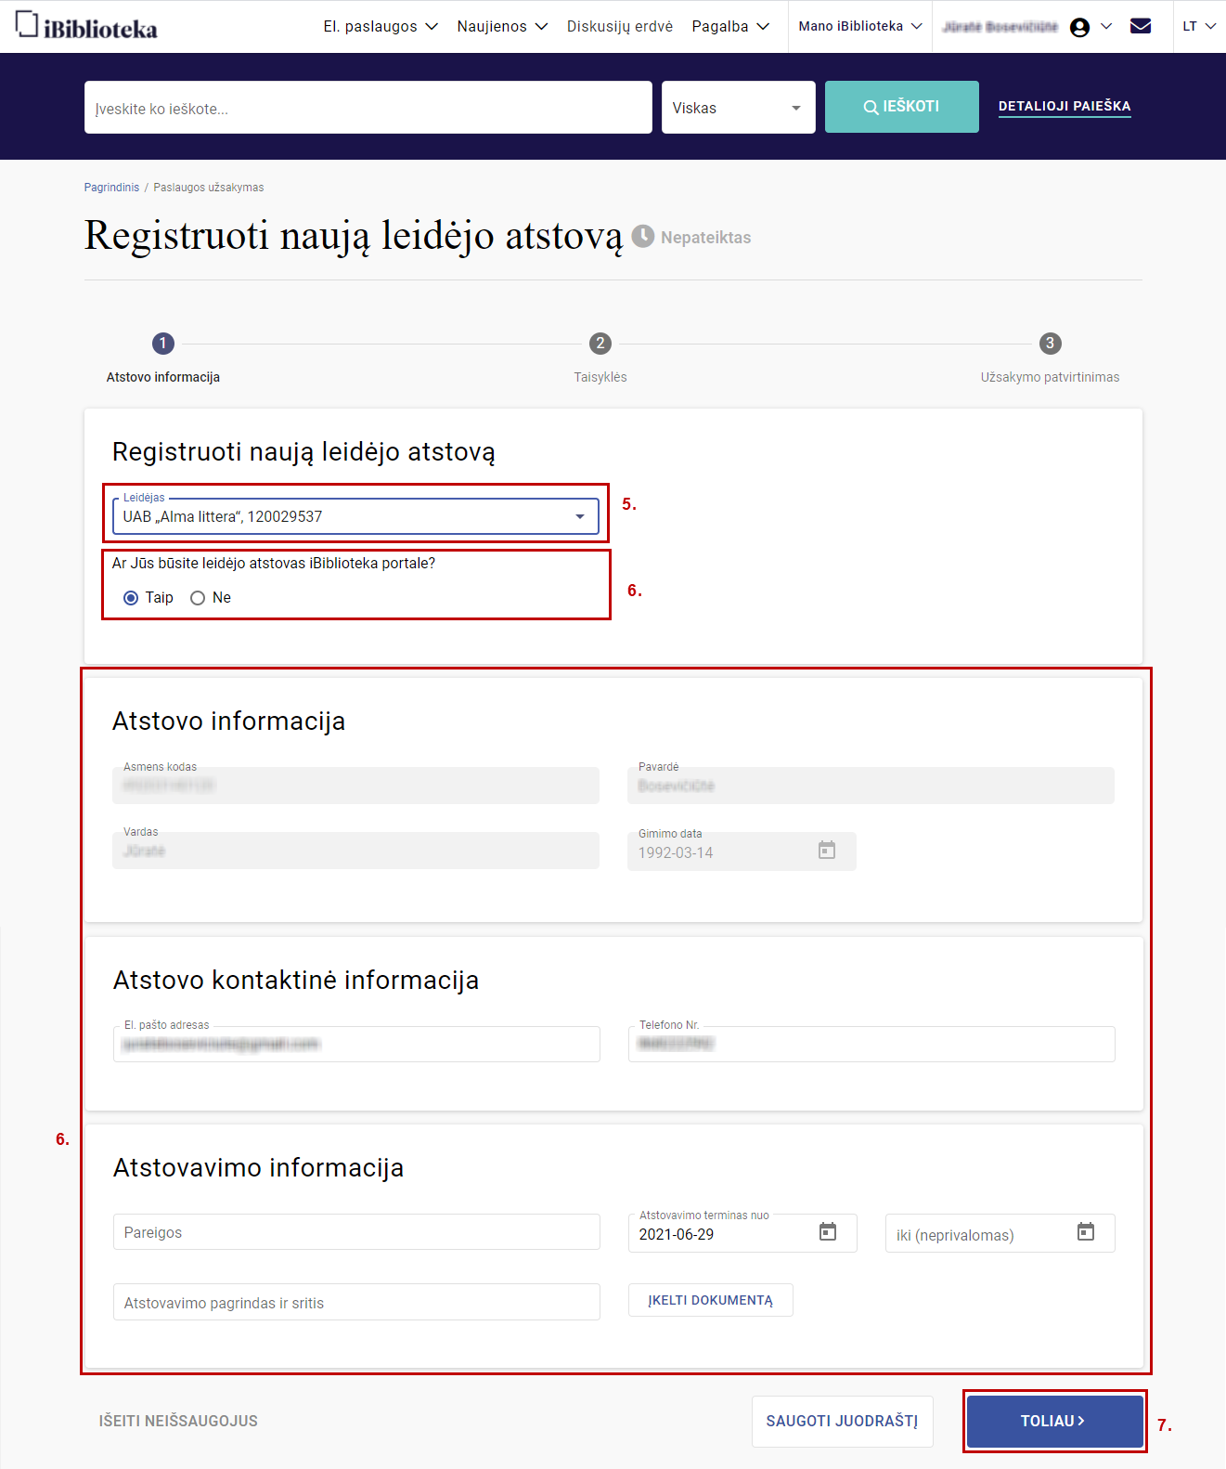Open the Mano iBiblioteka dropdown

coord(860,26)
